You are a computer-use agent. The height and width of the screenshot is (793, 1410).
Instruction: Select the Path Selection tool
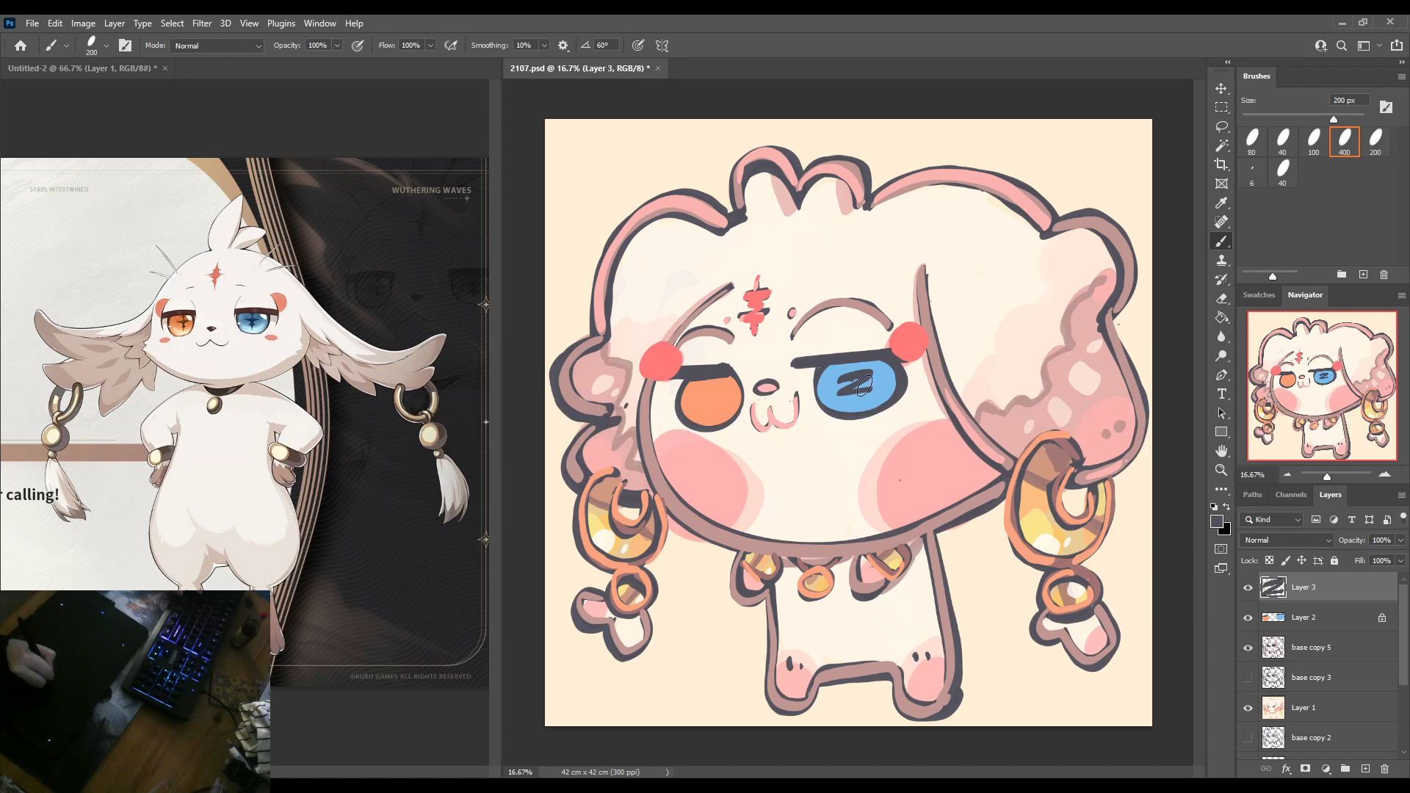[1221, 413]
